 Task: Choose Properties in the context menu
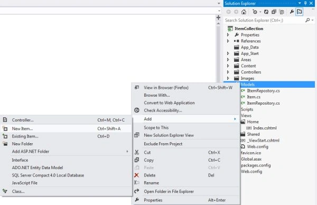point(186,200)
